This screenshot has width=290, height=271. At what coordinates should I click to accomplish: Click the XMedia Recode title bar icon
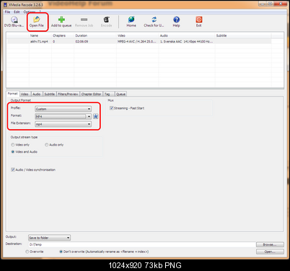tap(5, 4)
